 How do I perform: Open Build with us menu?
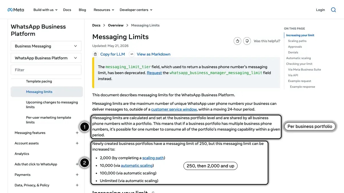45,10
